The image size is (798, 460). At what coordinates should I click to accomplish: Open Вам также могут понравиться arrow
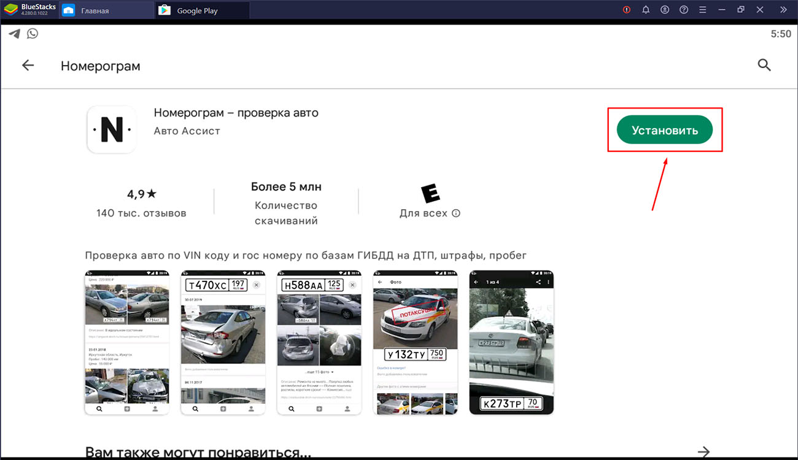pyautogui.click(x=703, y=453)
